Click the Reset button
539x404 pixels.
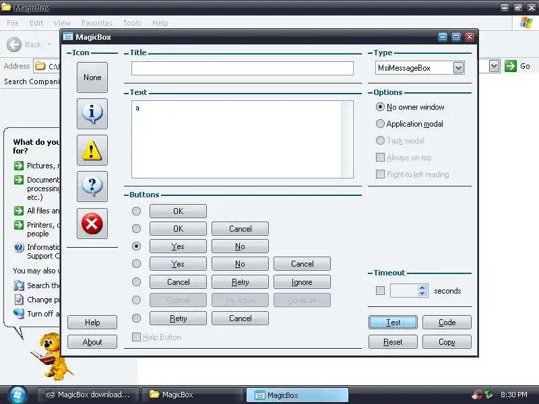click(x=393, y=342)
